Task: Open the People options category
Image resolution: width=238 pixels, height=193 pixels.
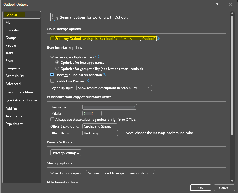Action: click(22, 45)
